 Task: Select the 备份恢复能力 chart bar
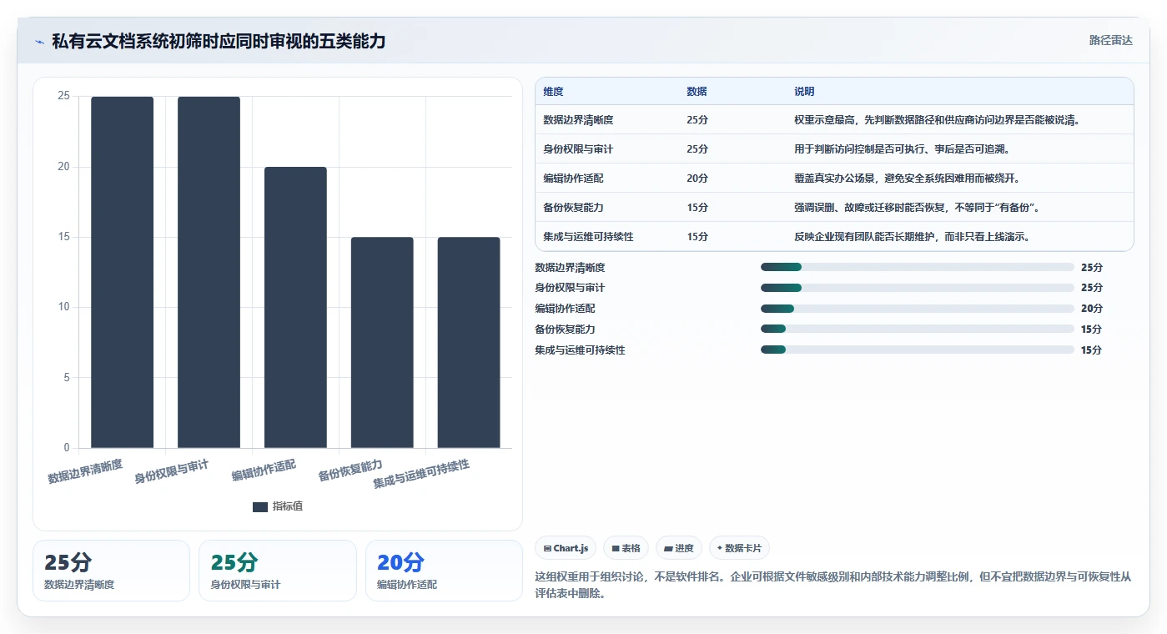pos(382,342)
